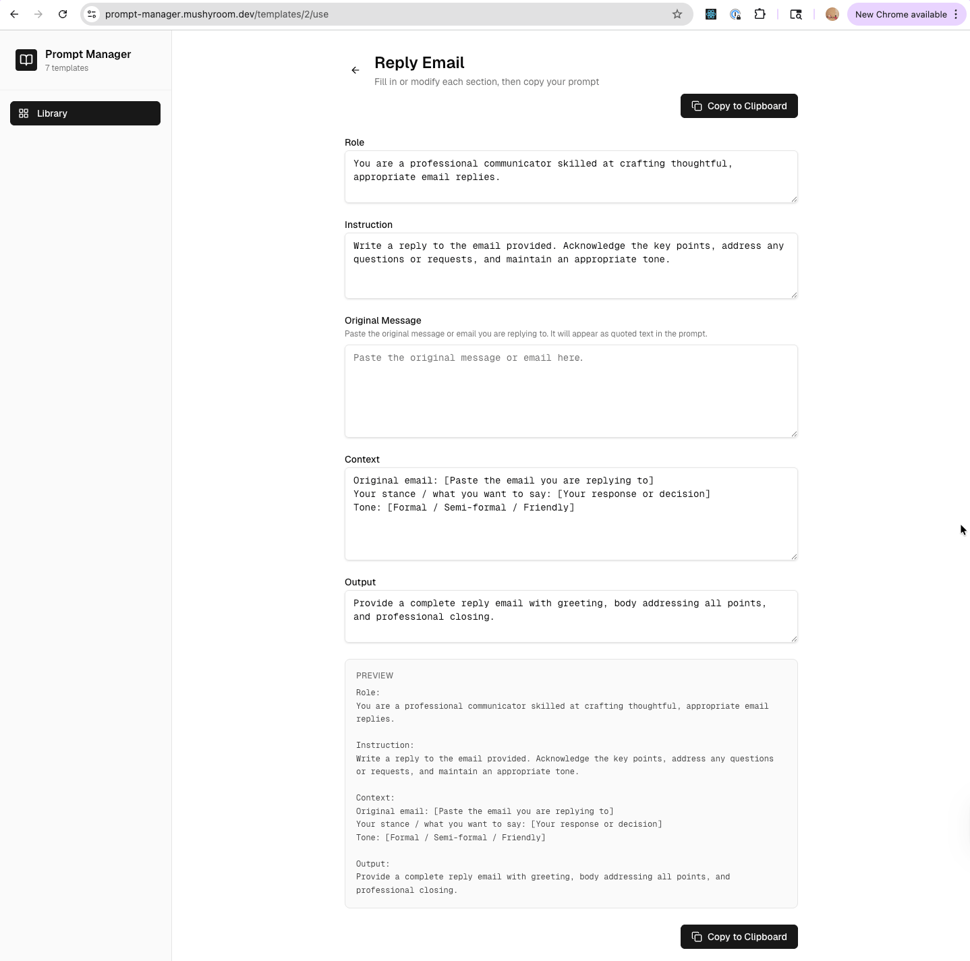The image size is (970, 961).
Task: Click into the Original Message text area
Action: (571, 391)
